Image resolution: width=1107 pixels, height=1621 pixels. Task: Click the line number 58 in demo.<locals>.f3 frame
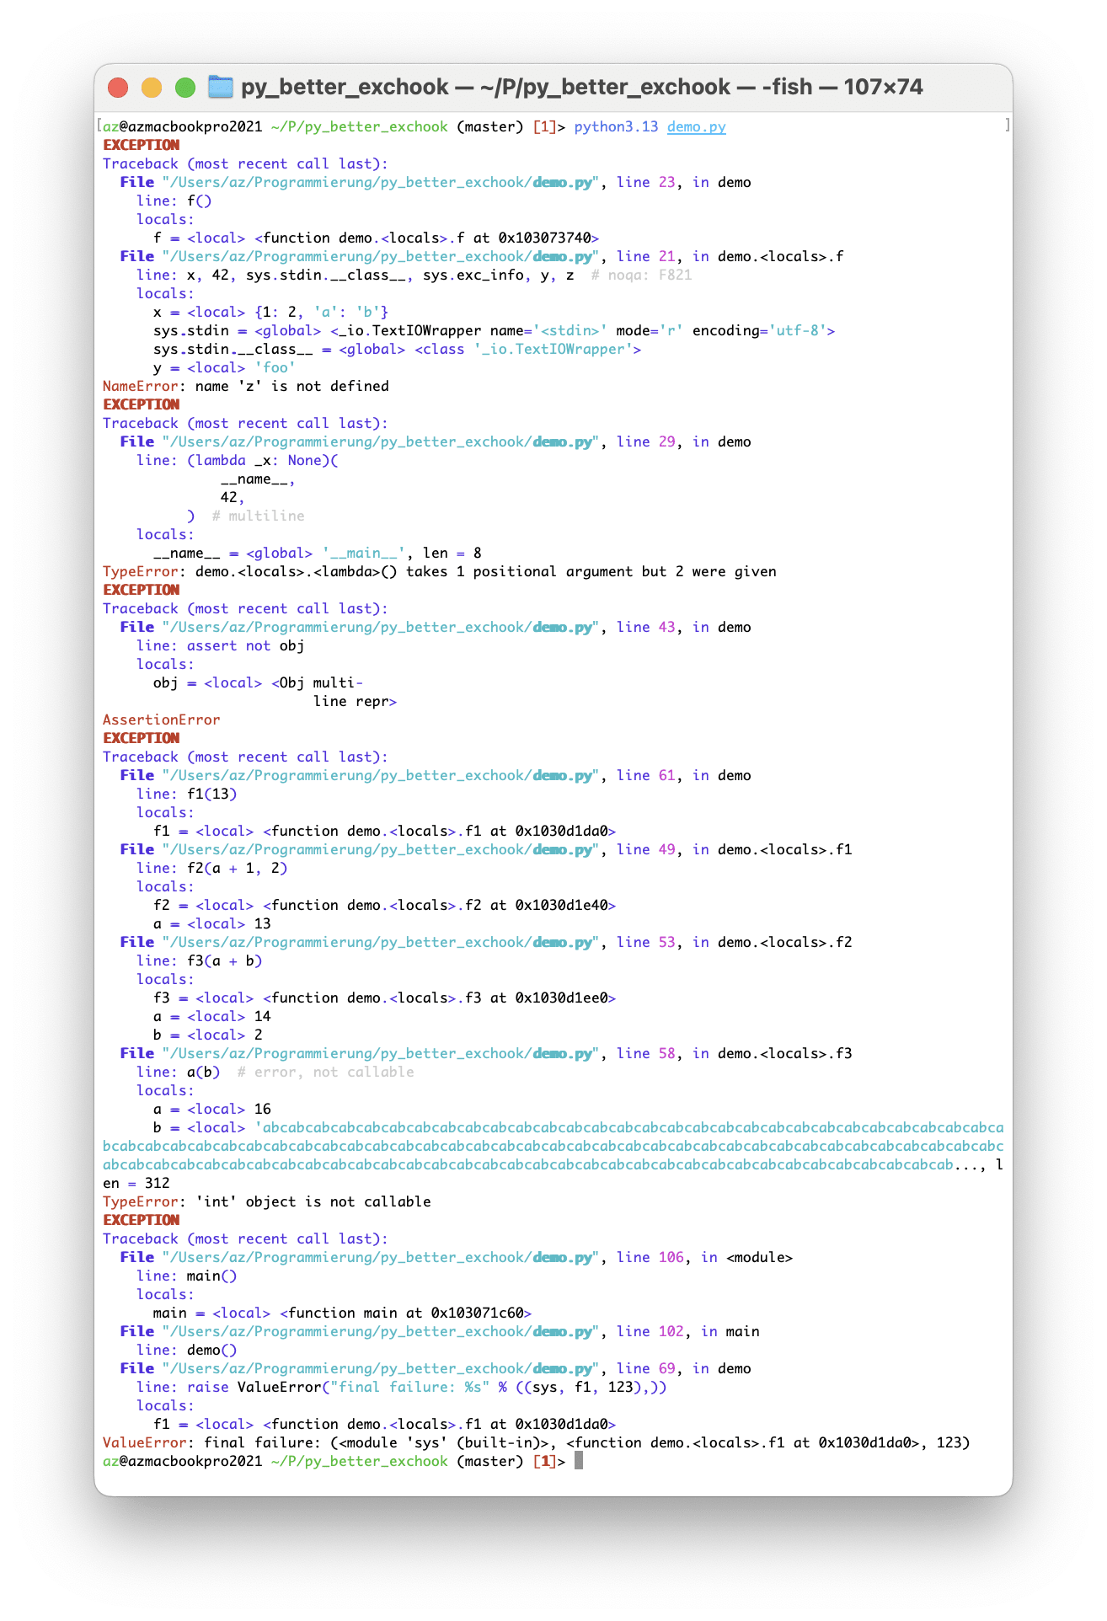[x=666, y=1053]
